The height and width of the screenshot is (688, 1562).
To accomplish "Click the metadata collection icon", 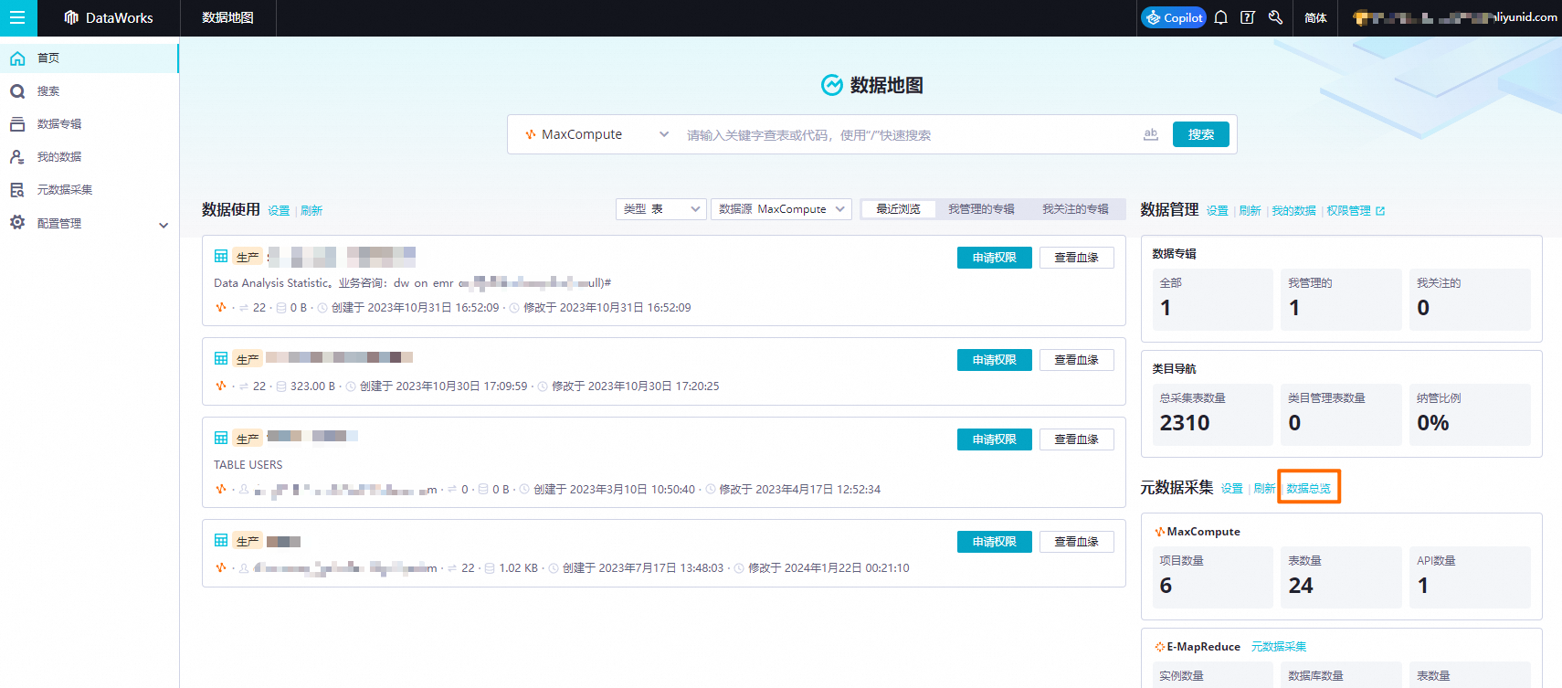I will (x=17, y=190).
